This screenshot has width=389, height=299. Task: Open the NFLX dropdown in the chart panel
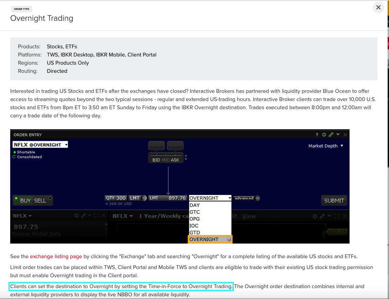coord(122,216)
